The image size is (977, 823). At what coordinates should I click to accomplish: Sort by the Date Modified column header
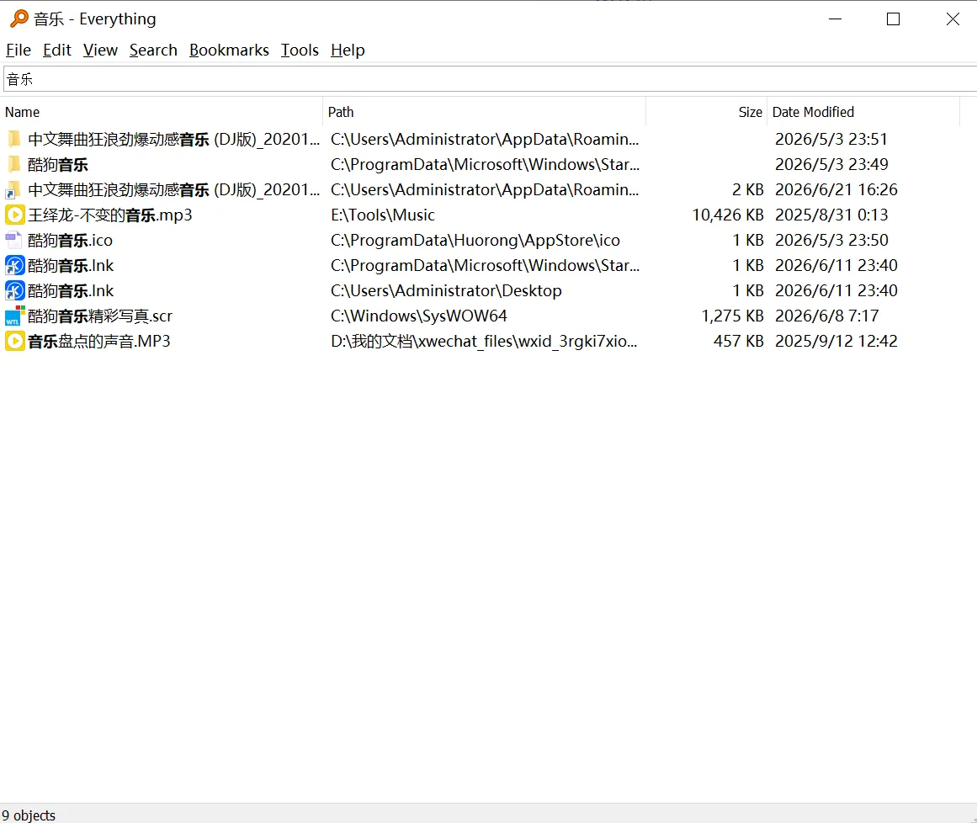[x=863, y=112]
